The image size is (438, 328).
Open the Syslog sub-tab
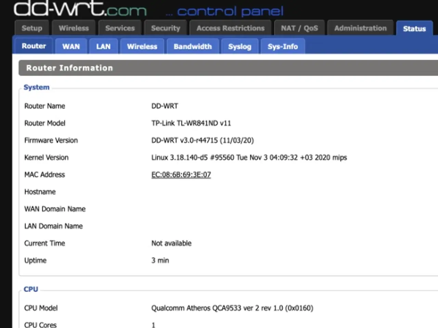point(240,46)
